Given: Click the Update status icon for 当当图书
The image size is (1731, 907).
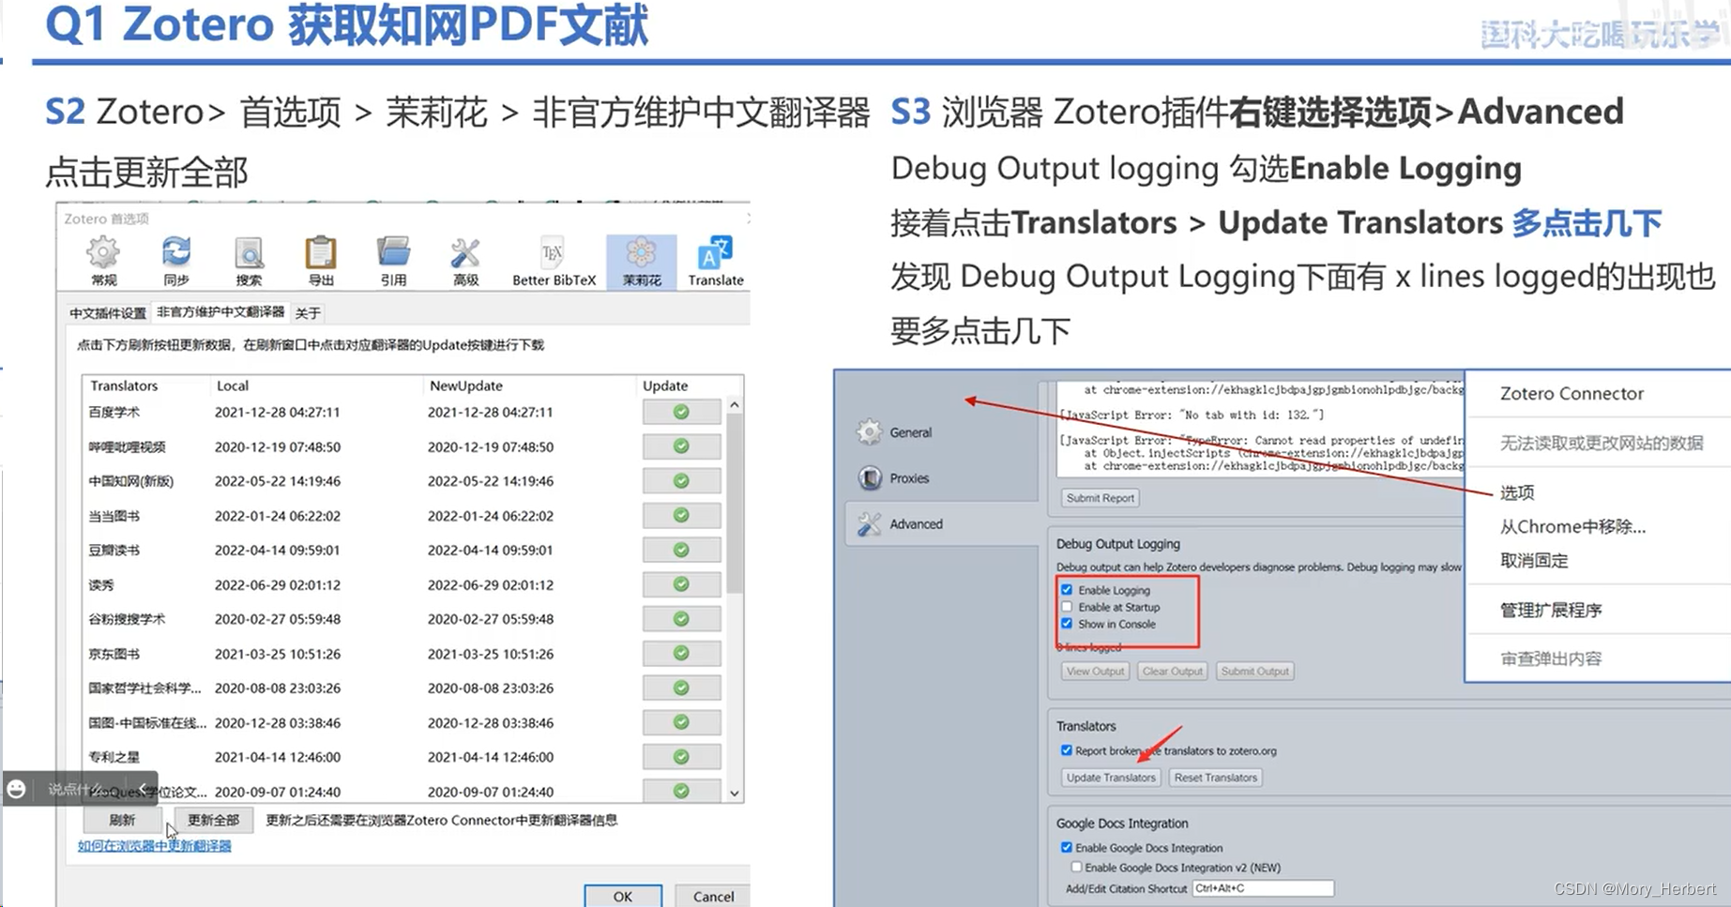Looking at the screenshot, I should pyautogui.click(x=681, y=515).
